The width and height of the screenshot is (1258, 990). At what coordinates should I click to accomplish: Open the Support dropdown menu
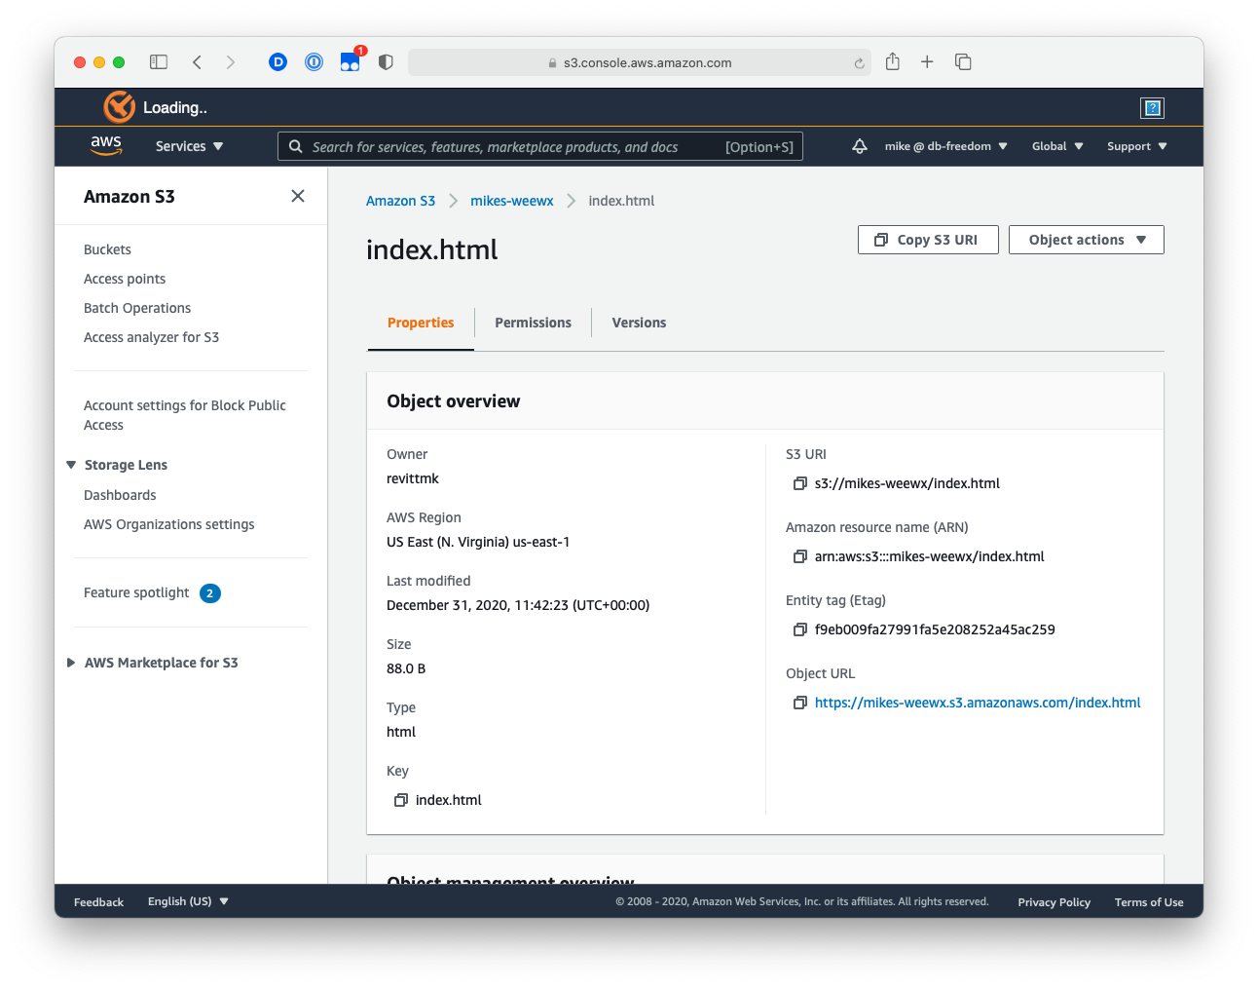pos(1136,146)
